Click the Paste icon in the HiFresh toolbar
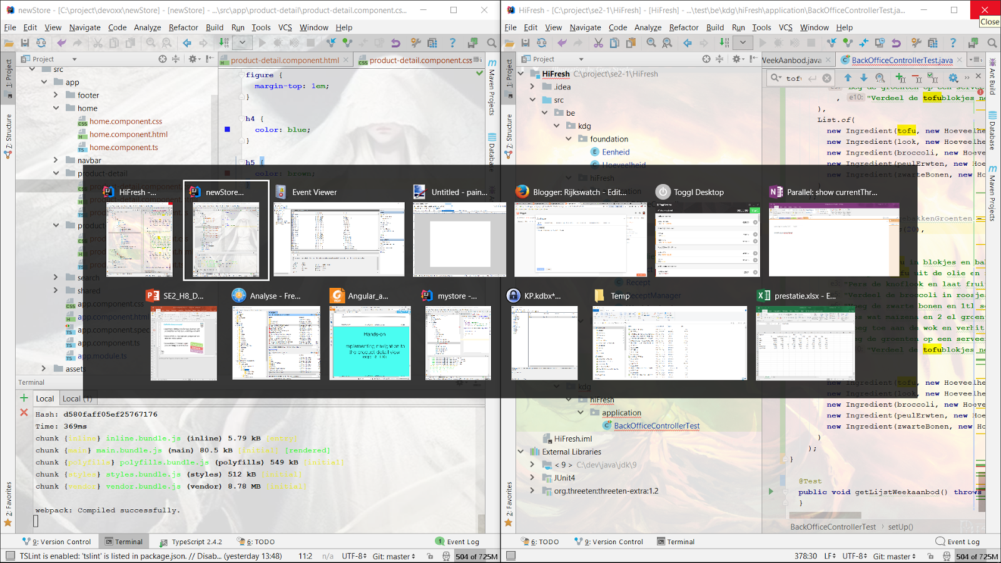Viewport: 1001px width, 563px height. coord(631,43)
